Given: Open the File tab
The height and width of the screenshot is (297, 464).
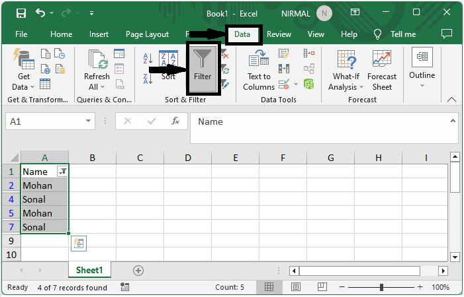Looking at the screenshot, I should point(21,34).
